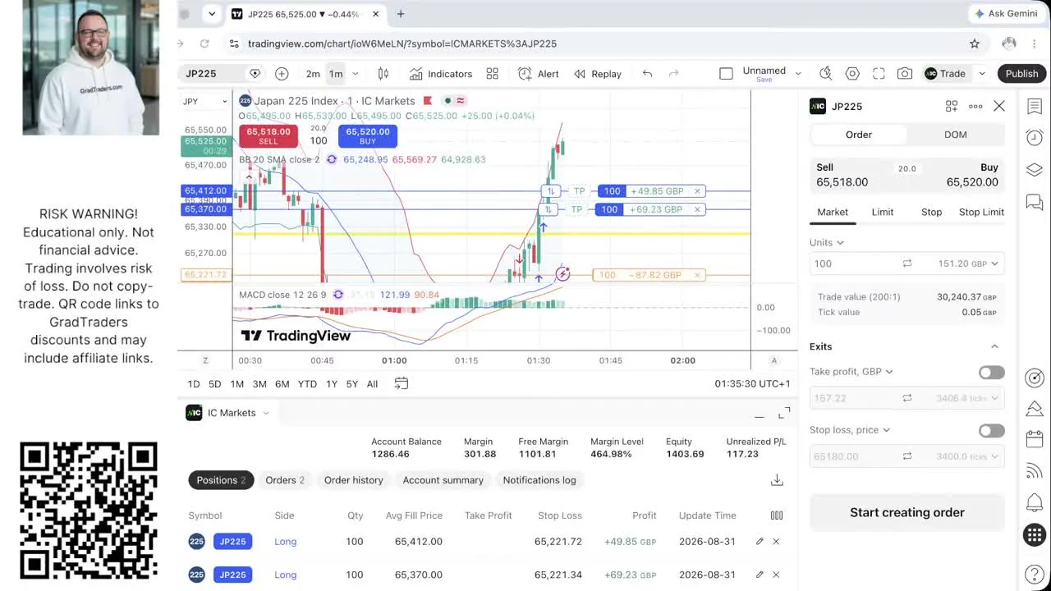Screen dimensions: 1051x591
Task: Close the 65,370.00 long position
Action: (x=776, y=575)
